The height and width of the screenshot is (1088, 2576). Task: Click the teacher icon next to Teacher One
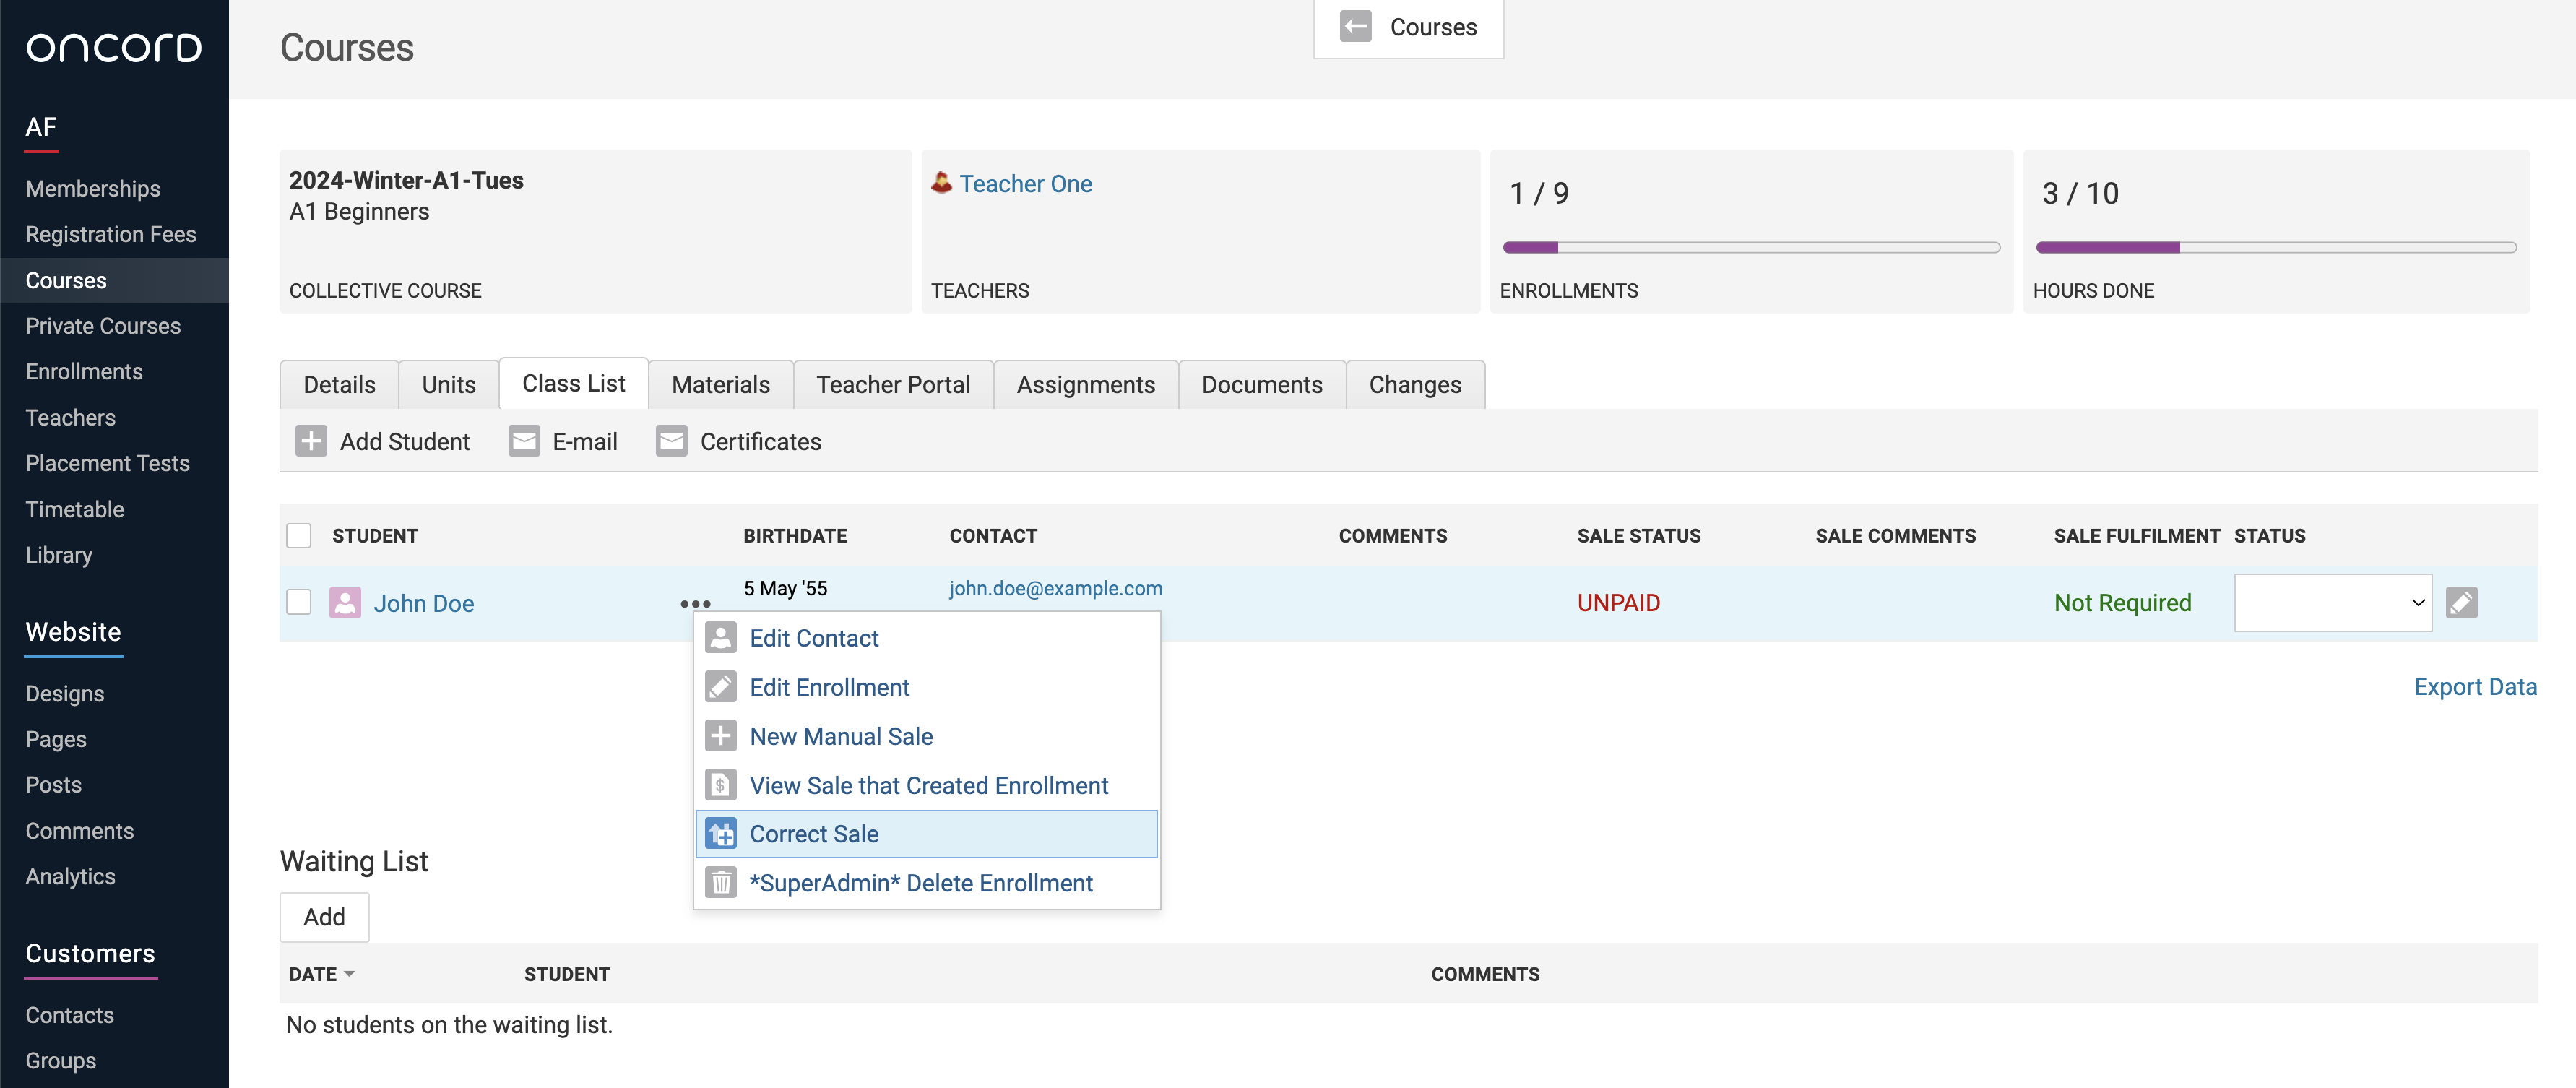[941, 183]
